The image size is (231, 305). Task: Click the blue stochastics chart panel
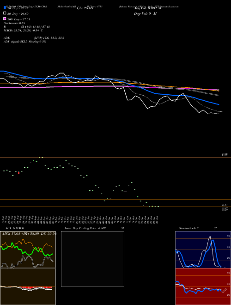(x=203, y=250)
